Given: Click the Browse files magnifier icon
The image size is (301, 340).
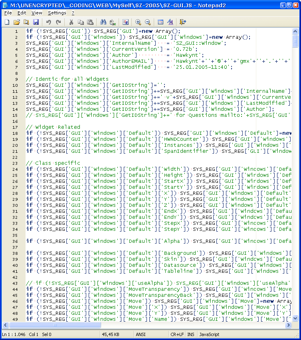Looking at the screenshot, I should (26, 22).
